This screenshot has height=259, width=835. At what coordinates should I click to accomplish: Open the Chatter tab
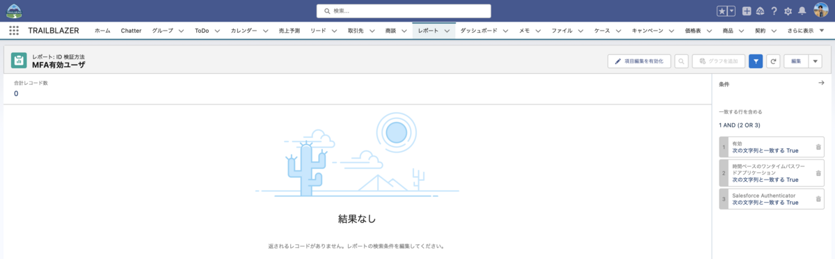coord(131,31)
